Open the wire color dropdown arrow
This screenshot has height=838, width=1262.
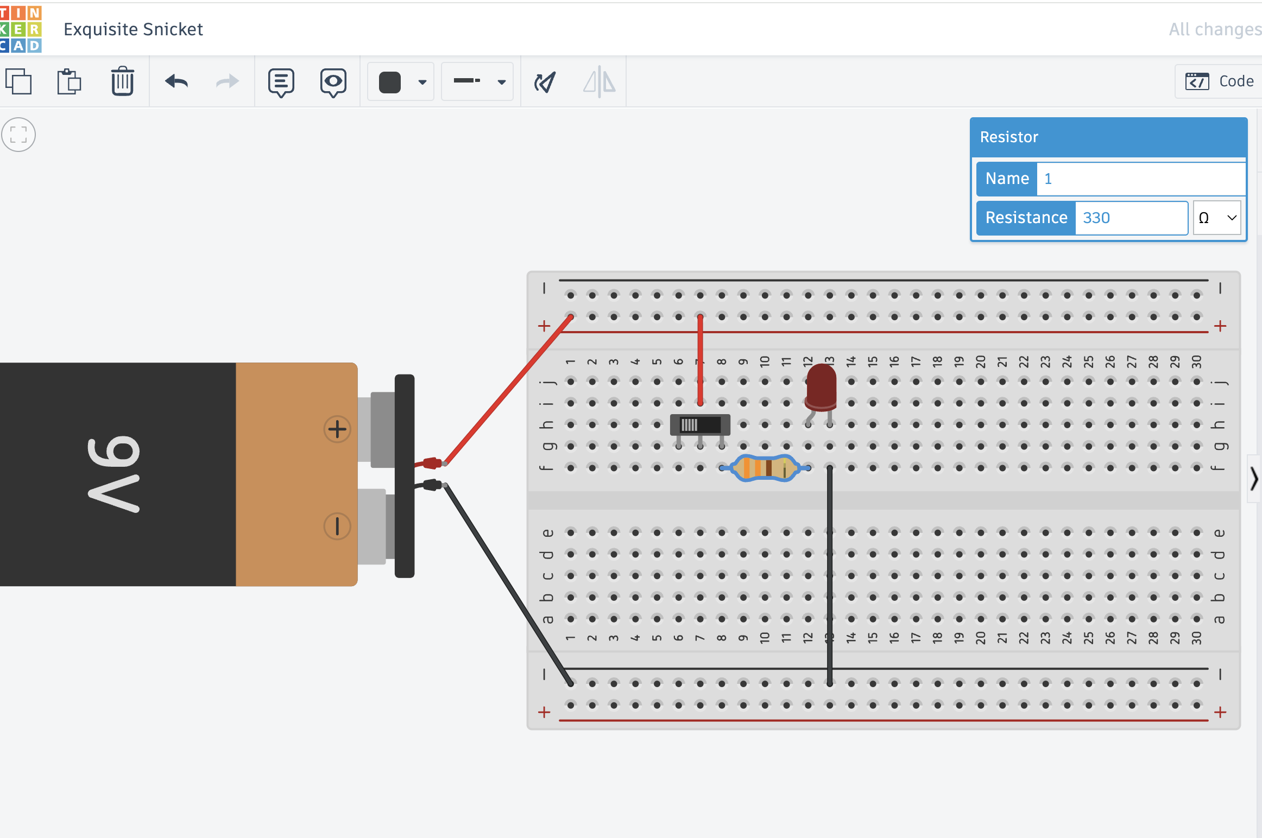[x=422, y=81]
